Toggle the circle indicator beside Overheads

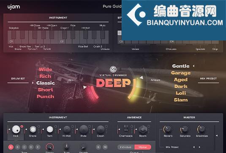click(x=132, y=126)
